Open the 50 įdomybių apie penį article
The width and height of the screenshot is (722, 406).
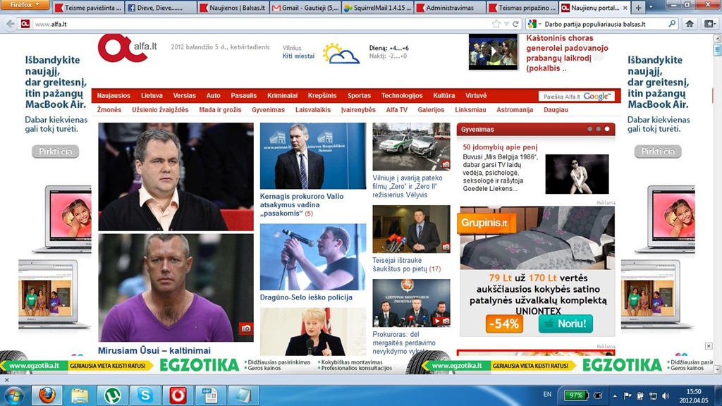(x=500, y=147)
